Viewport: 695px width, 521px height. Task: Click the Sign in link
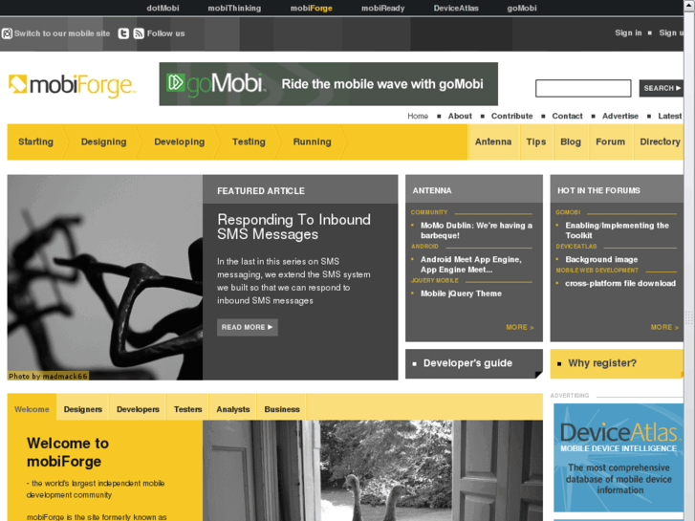pos(628,33)
